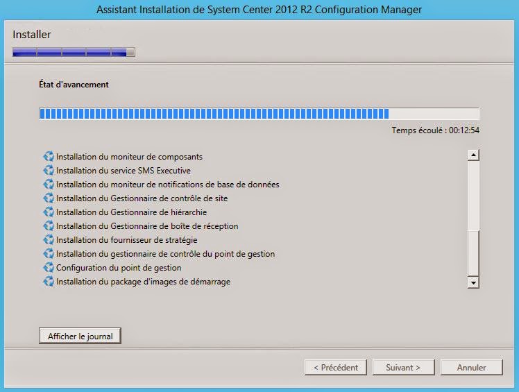519x392 pixels.
Task: Click the icon beside 'Gestionnaire de contrôle de site'
Action: pyautogui.click(x=49, y=198)
